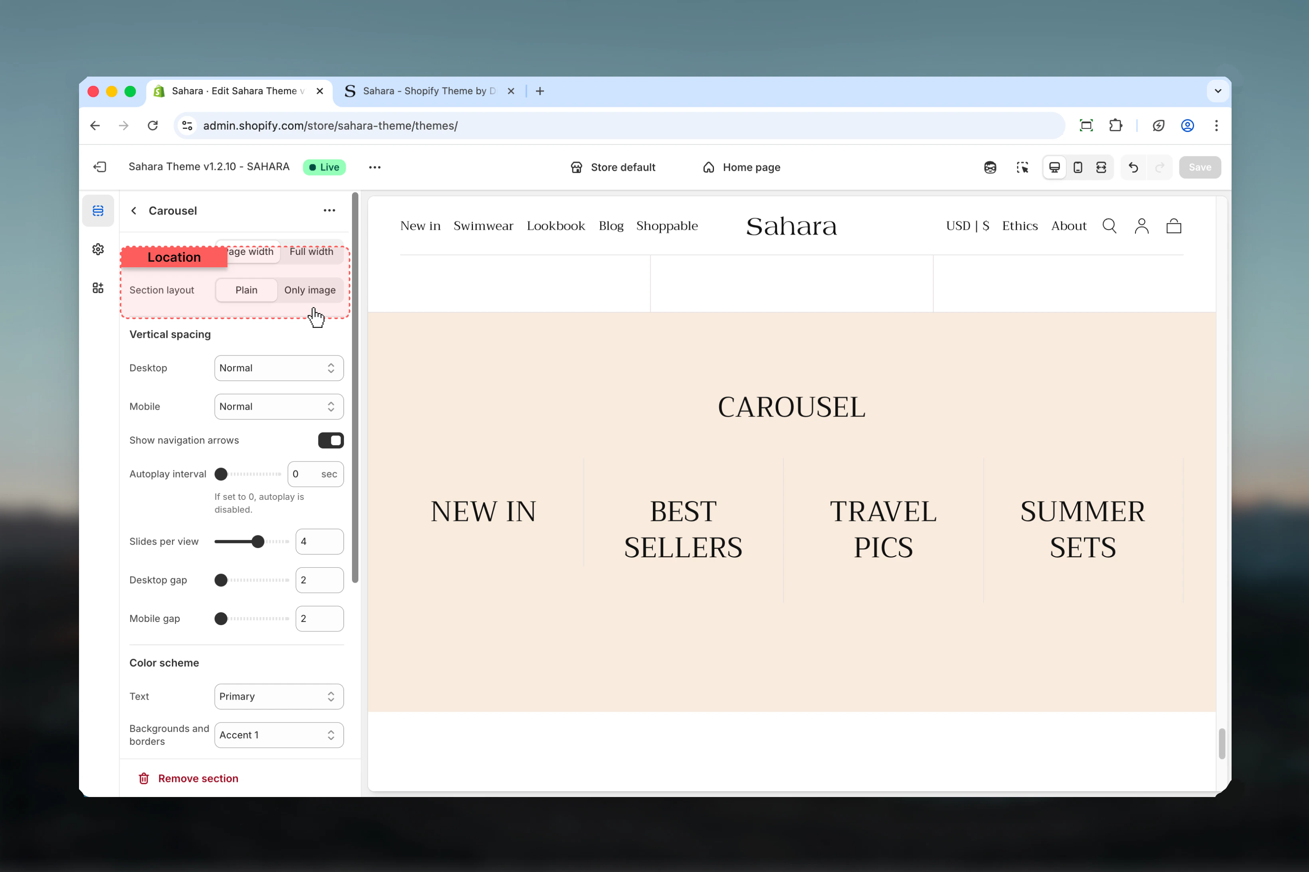The width and height of the screenshot is (1309, 872).
Task: Switch to desktop preview
Action: 1054,167
